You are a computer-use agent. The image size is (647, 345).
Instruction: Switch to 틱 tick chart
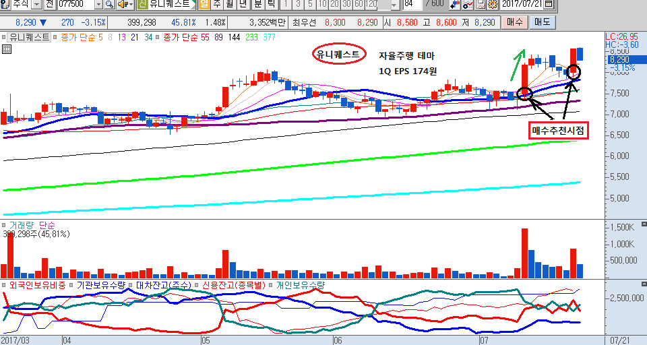click(271, 5)
